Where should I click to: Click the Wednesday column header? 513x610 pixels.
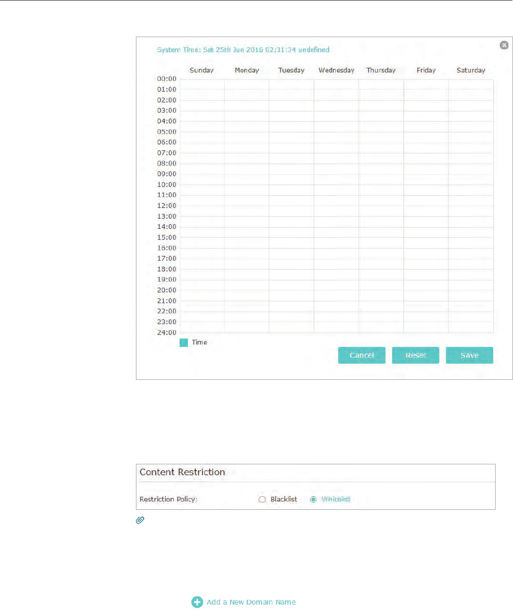tap(336, 70)
